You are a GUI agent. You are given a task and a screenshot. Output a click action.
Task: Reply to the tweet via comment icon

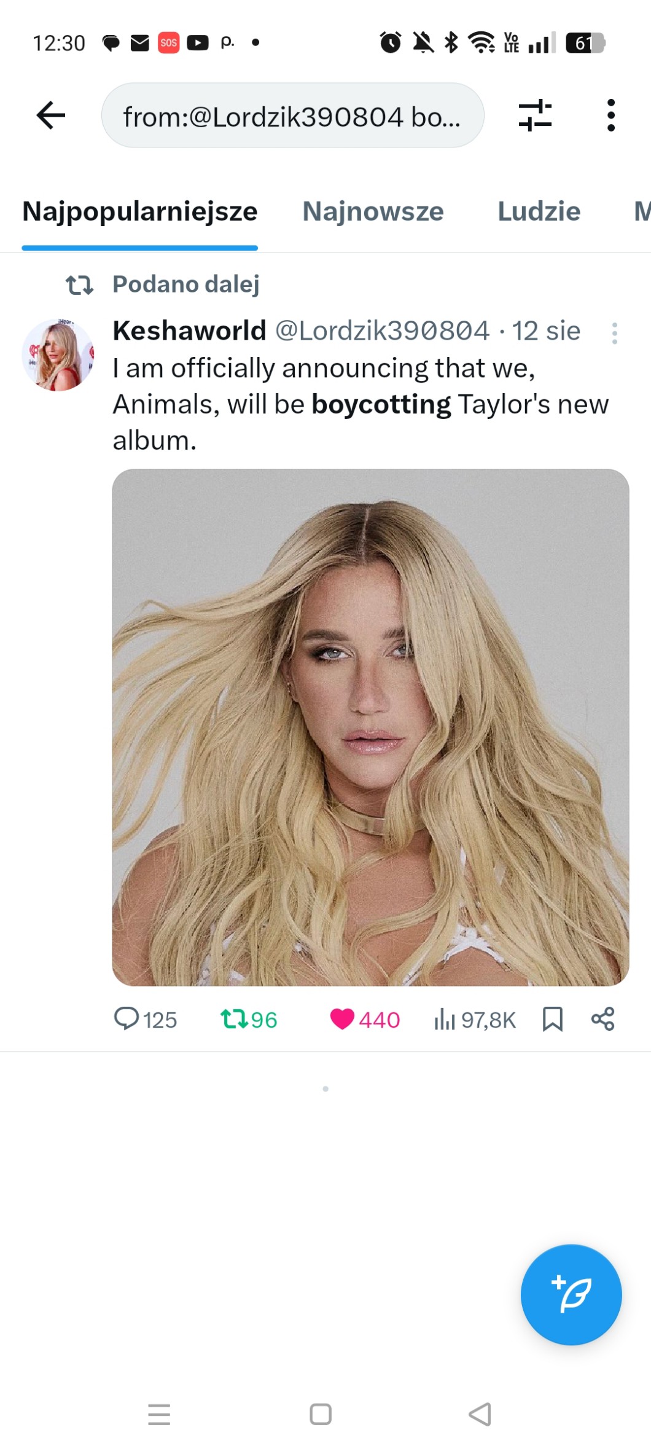[x=127, y=1018]
